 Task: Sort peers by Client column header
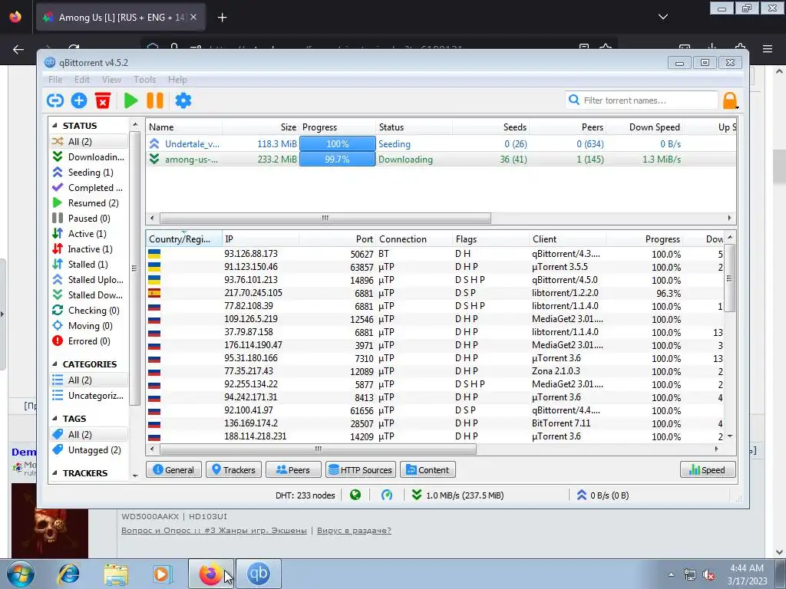(567, 239)
